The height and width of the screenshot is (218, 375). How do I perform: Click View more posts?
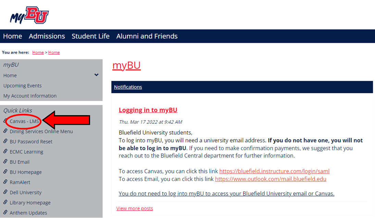[135, 208]
